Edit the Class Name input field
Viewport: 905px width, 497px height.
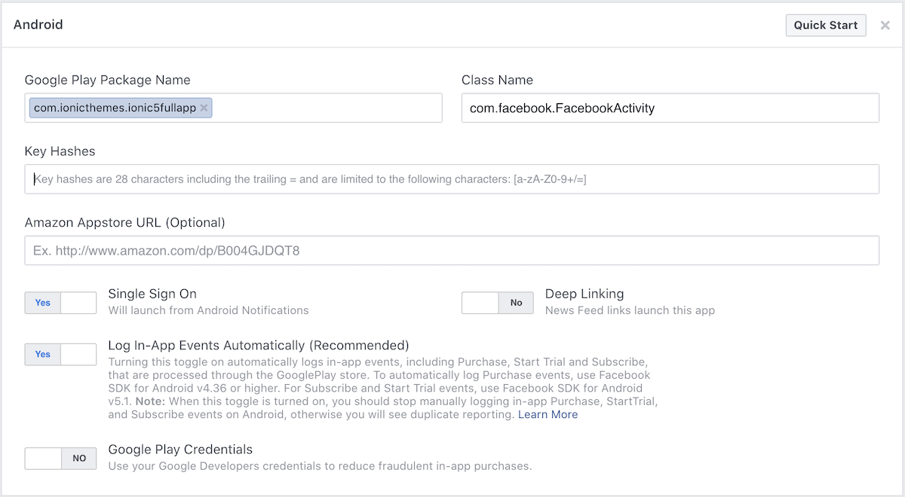tap(670, 108)
